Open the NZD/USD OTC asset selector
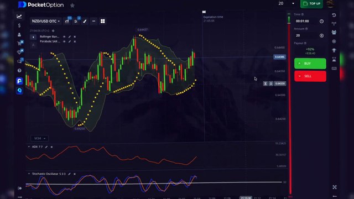354x199 pixels. point(45,21)
